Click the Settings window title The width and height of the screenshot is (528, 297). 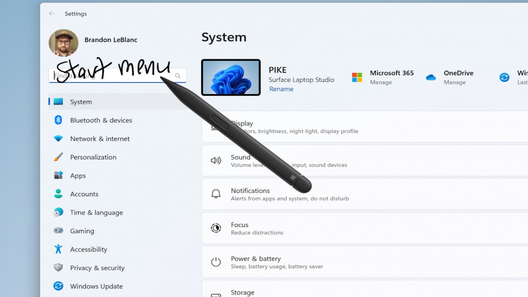[76, 14]
